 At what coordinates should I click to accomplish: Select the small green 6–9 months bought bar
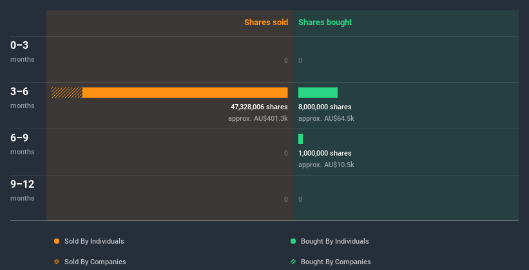click(x=301, y=139)
